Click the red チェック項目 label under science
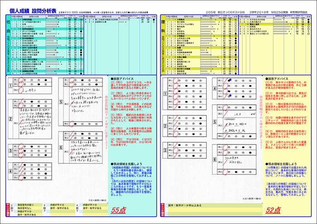 tap(162, 210)
